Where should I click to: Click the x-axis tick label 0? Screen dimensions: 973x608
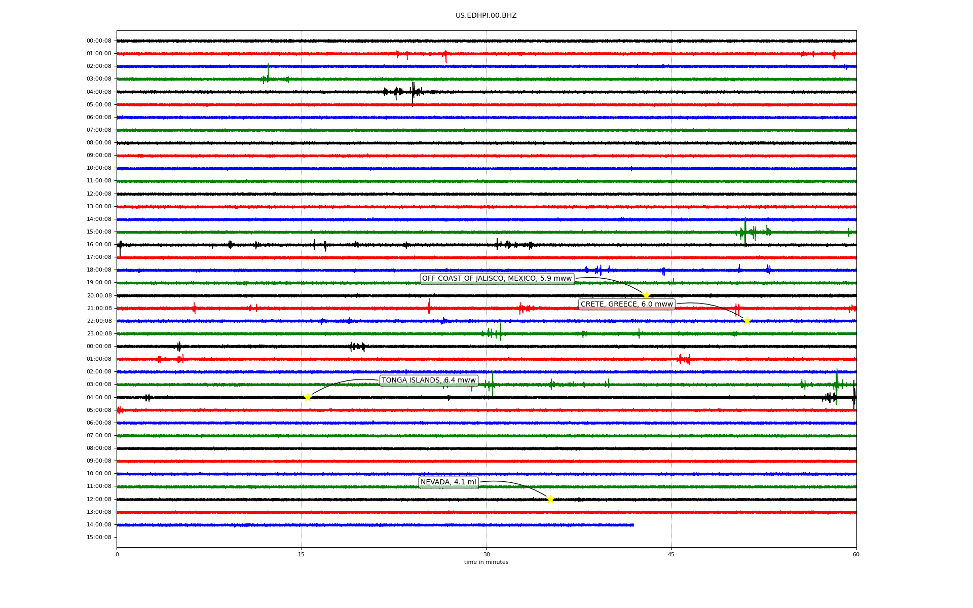(117, 554)
